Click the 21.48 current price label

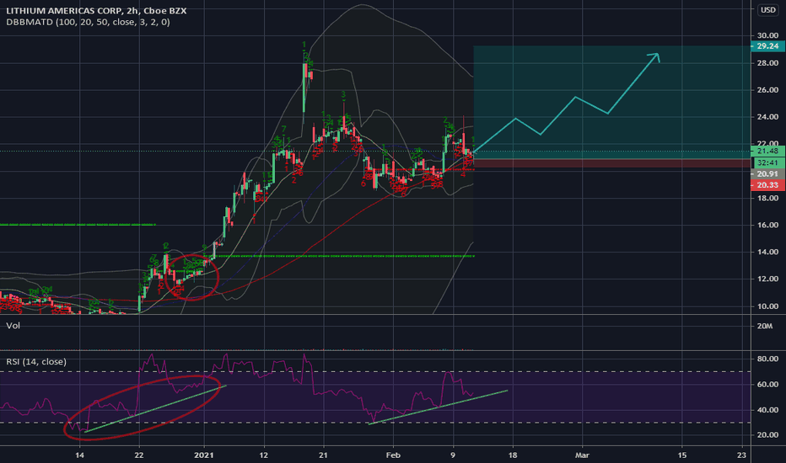click(x=767, y=152)
